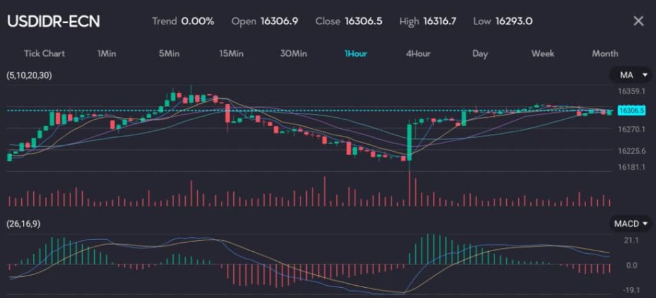Open the MA indicator dropdown
This screenshot has width=656, height=298.
pyautogui.click(x=630, y=76)
